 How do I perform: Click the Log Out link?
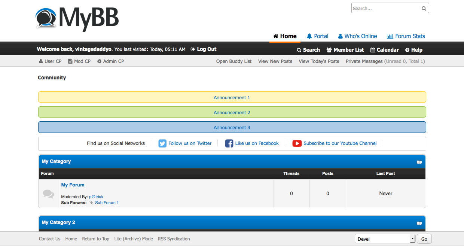204,49
